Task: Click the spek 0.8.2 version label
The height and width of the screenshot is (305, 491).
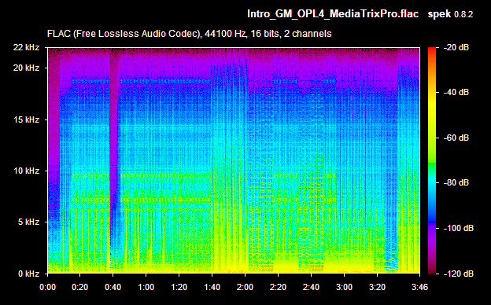Action: coord(450,14)
